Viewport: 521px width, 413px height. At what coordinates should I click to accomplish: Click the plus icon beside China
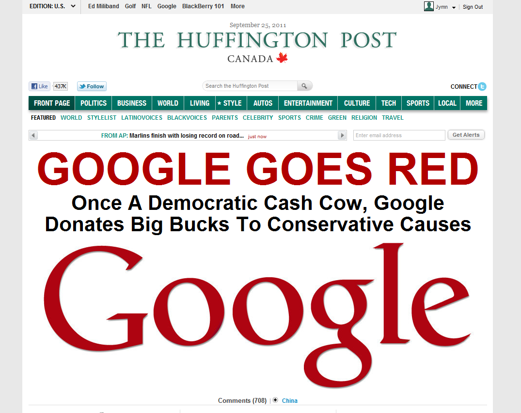[275, 400]
